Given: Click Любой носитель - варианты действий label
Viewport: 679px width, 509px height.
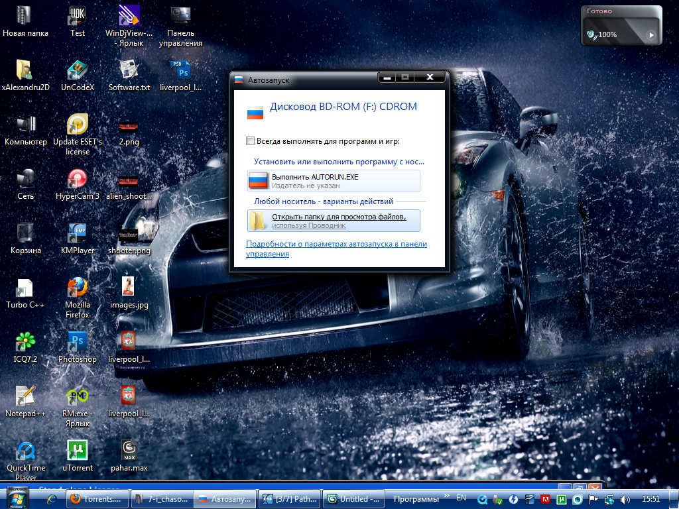Looking at the screenshot, I should tap(323, 201).
